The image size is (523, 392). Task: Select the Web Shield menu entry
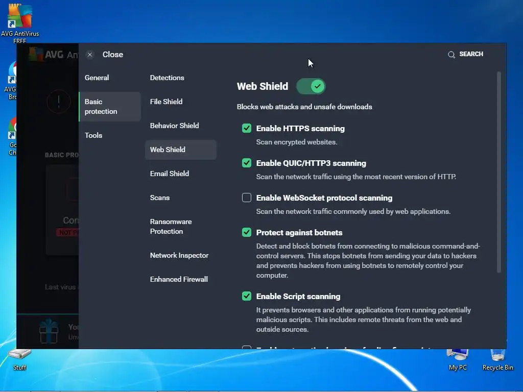click(181, 150)
